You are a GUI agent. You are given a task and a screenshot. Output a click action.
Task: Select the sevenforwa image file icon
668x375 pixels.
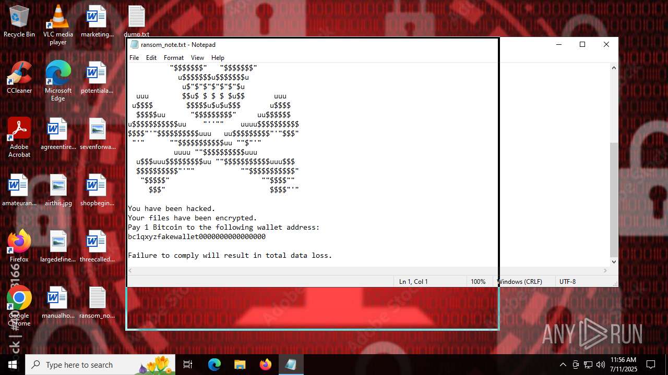(x=97, y=134)
